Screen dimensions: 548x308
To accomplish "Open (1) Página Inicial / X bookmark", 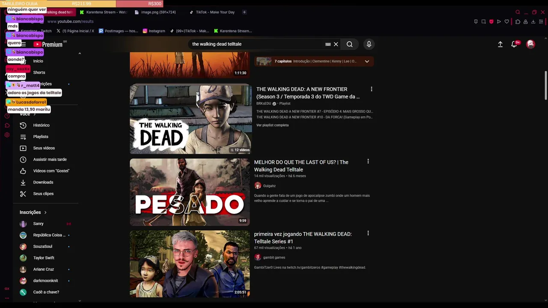I will (75, 31).
